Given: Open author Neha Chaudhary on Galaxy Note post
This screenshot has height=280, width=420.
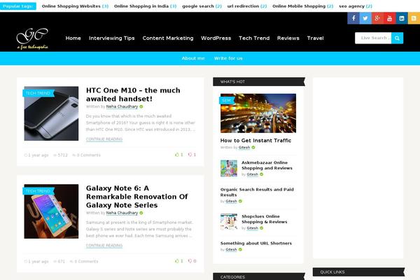Looking at the screenshot, I should click(x=122, y=213).
